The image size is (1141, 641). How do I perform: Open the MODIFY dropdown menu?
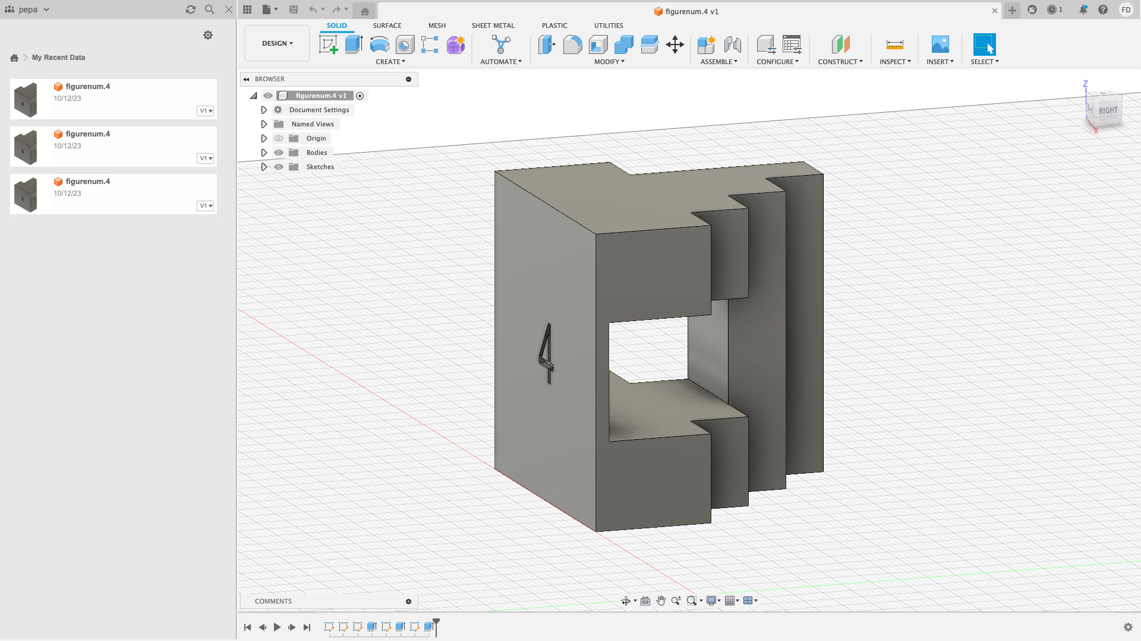click(609, 62)
